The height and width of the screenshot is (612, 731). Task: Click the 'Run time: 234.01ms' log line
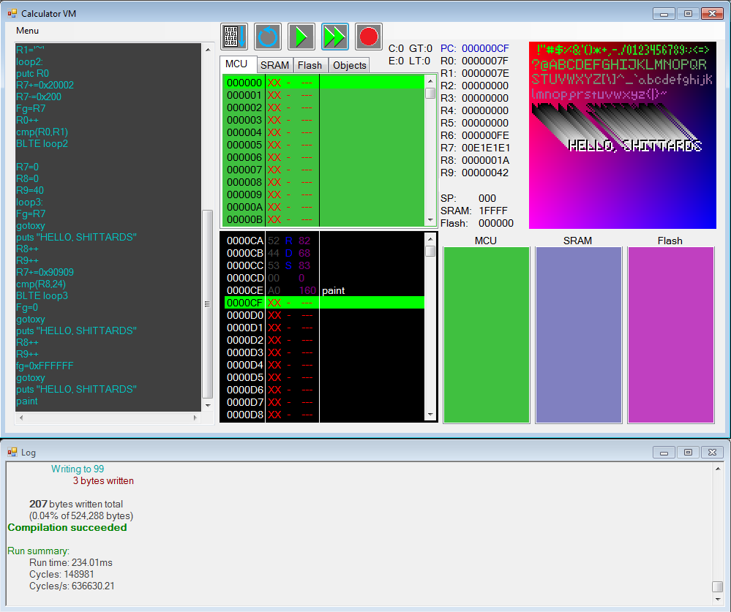point(71,562)
